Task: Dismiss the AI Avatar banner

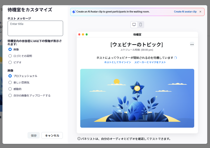Action: pyautogui.click(x=200, y=12)
